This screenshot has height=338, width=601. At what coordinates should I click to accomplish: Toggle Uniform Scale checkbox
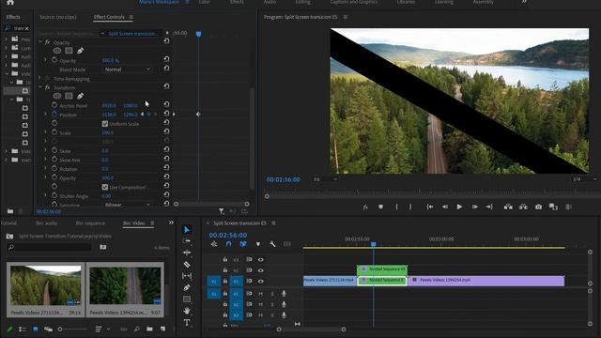[105, 124]
